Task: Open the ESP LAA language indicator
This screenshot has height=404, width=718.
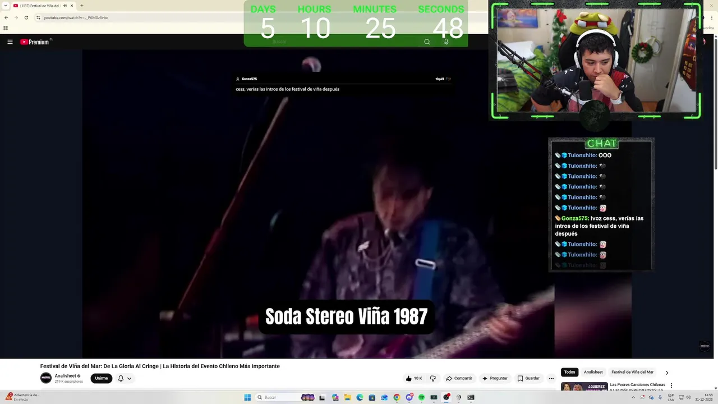Action: click(x=671, y=397)
